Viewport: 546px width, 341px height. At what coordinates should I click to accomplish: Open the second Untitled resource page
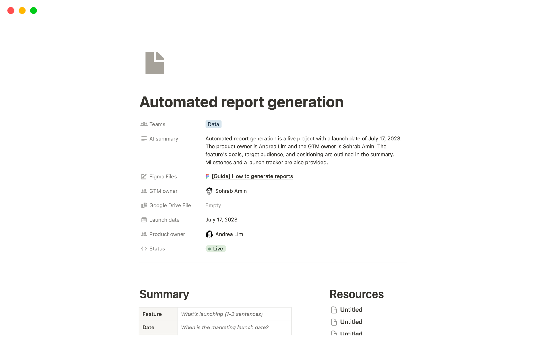pyautogui.click(x=351, y=322)
